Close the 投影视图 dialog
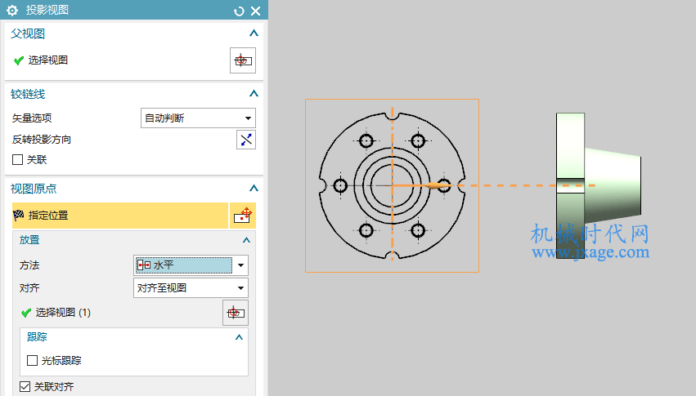696x396 pixels. pyautogui.click(x=256, y=11)
